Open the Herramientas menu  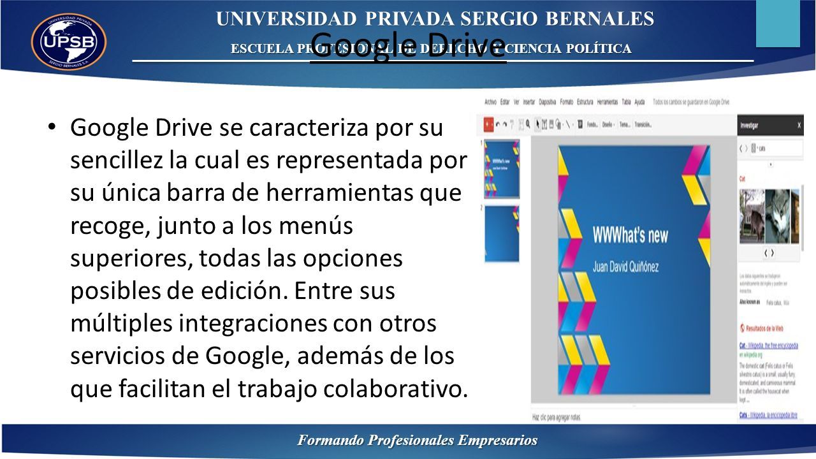point(608,102)
